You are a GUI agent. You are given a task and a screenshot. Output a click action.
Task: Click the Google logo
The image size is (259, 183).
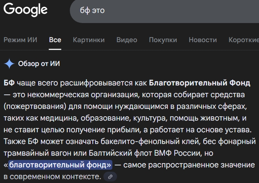pyautogui.click(x=25, y=10)
